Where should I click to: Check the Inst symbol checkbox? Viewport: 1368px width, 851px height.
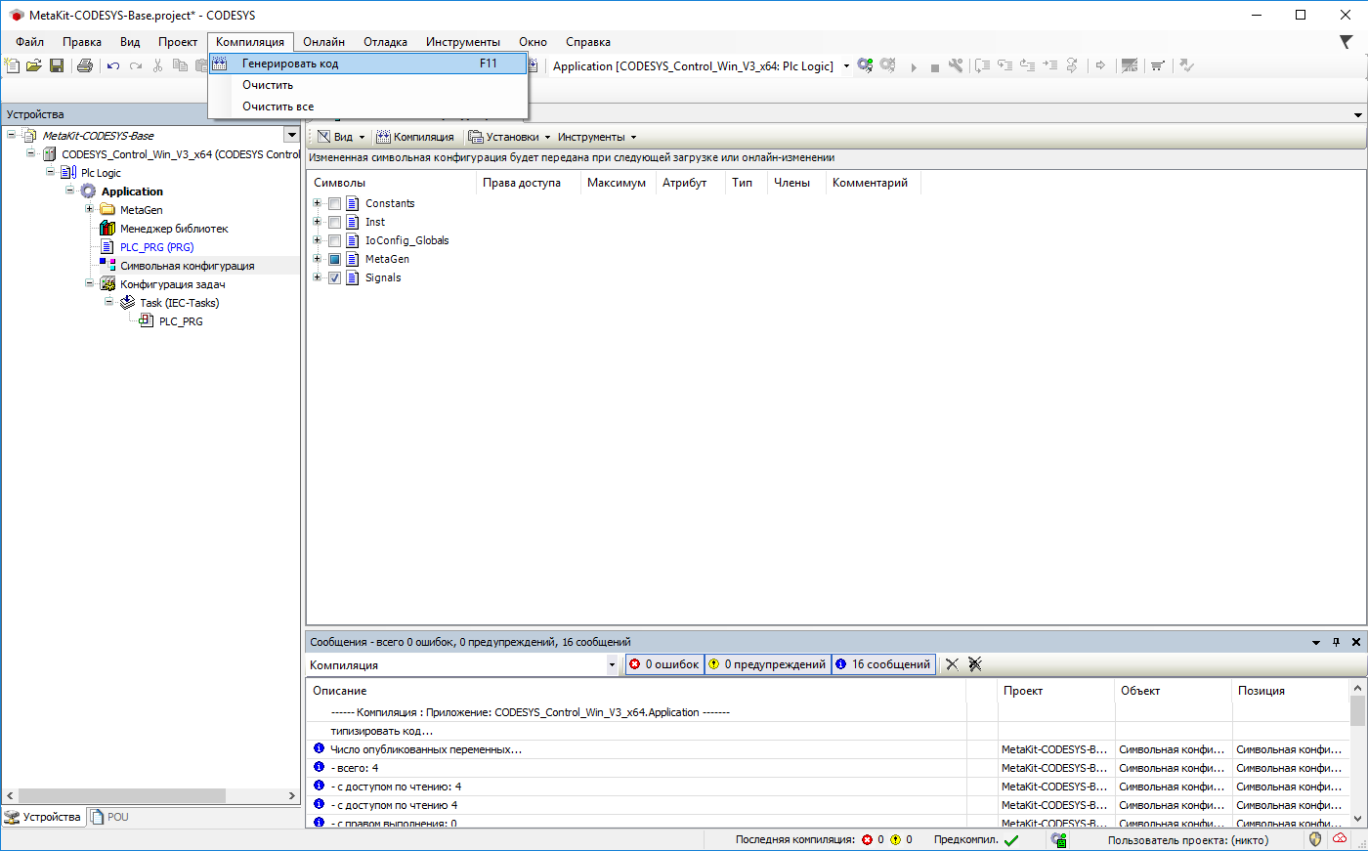pyautogui.click(x=334, y=222)
